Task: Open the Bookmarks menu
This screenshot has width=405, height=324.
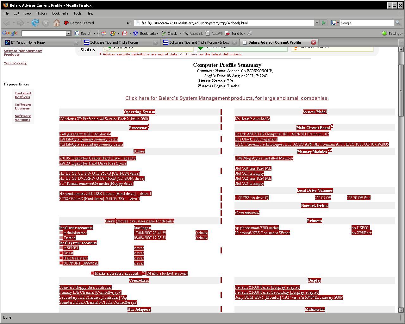Action: 60,13
